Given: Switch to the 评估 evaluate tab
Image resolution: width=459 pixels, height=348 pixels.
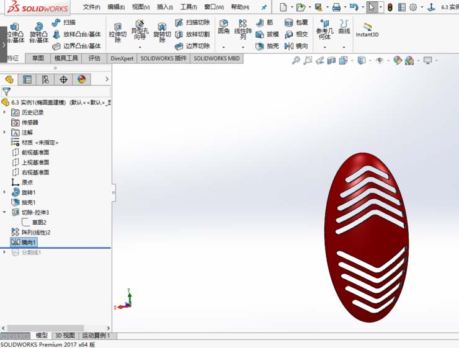Looking at the screenshot, I should tap(94, 58).
